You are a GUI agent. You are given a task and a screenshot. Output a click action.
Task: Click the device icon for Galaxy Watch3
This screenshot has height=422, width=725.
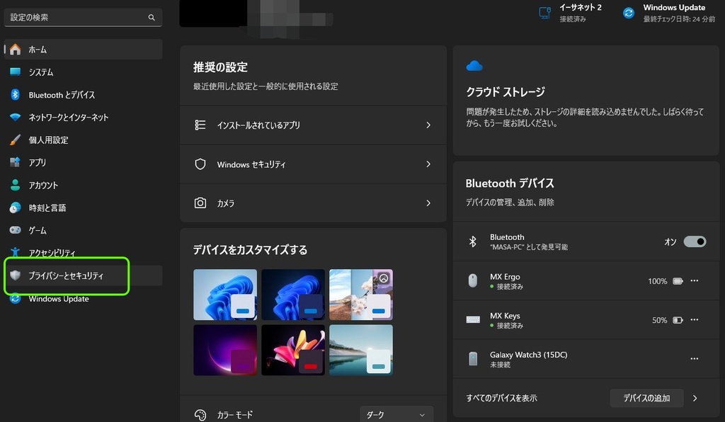[472, 359]
